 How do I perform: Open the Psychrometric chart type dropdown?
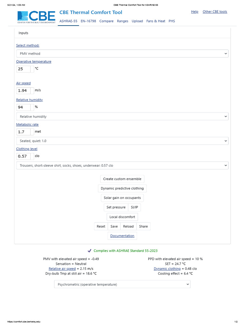coord(122,285)
